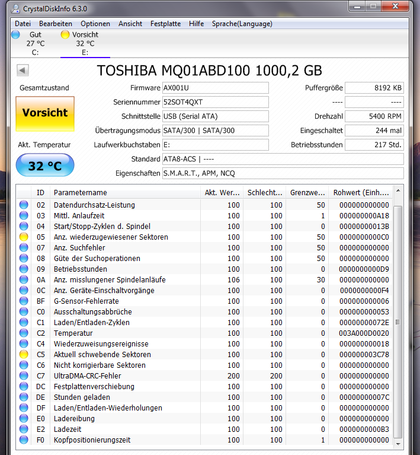420x455 pixels.
Task: Click the CrystalDiskInfo title bar icon
Action: pyautogui.click(x=15, y=9)
